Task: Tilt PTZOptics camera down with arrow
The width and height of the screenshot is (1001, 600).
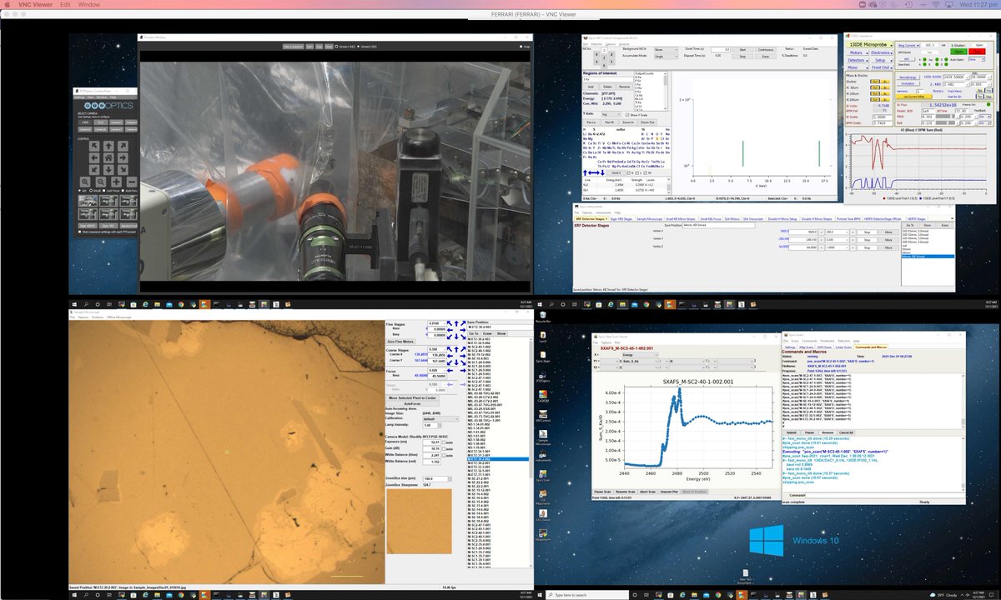Action: click(108, 170)
